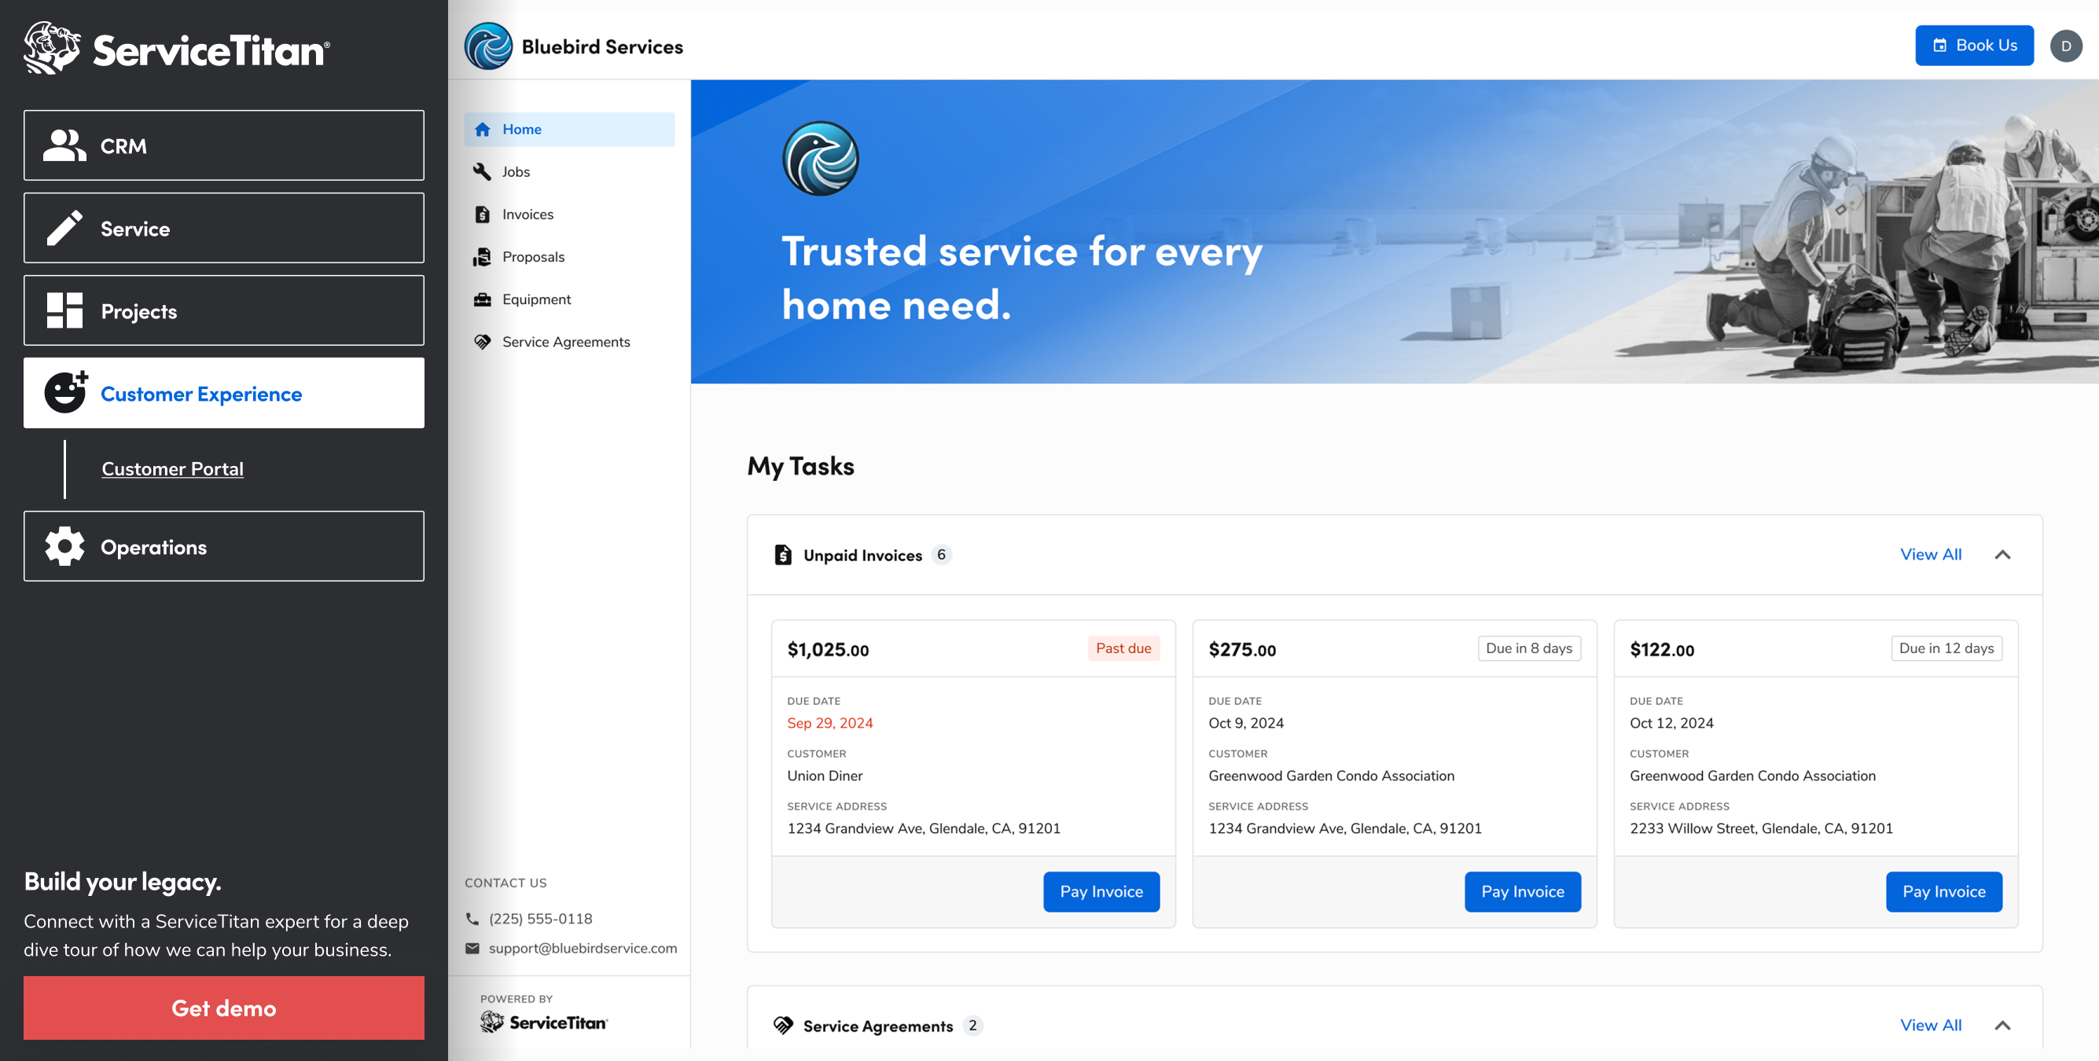Expand the CRM menu section
Viewport: 2099px width, 1061px height.
[x=224, y=146]
